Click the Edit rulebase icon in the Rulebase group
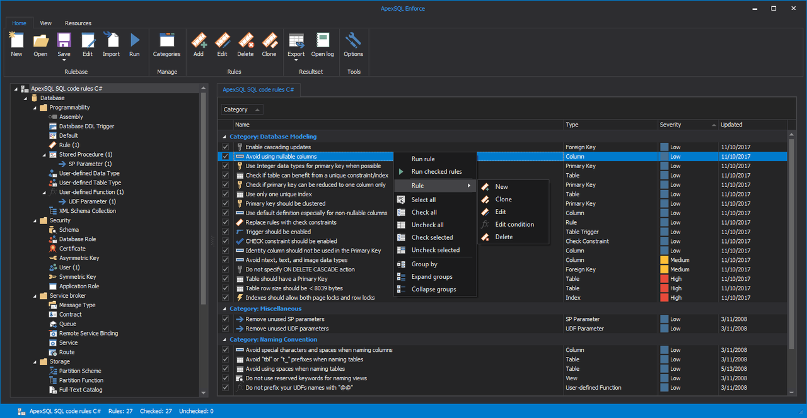The width and height of the screenshot is (807, 418). (x=88, y=41)
